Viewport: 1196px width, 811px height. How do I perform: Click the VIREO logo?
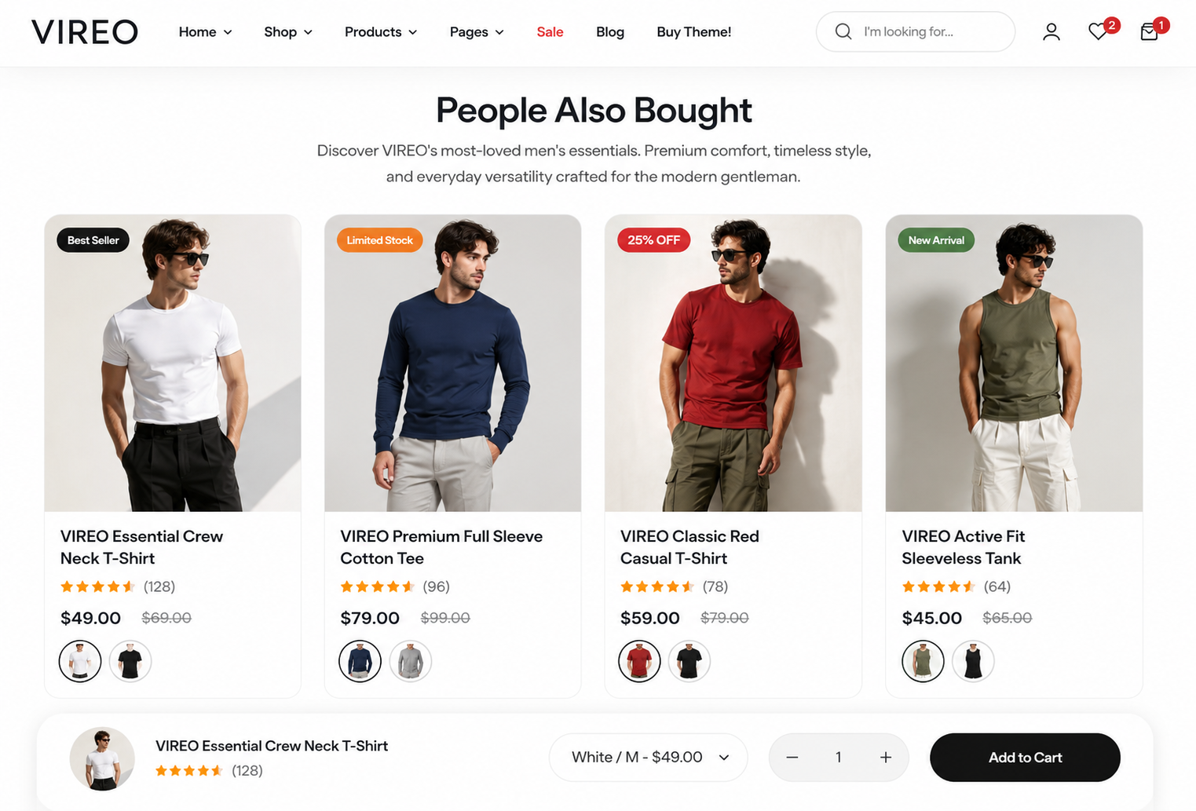click(85, 32)
